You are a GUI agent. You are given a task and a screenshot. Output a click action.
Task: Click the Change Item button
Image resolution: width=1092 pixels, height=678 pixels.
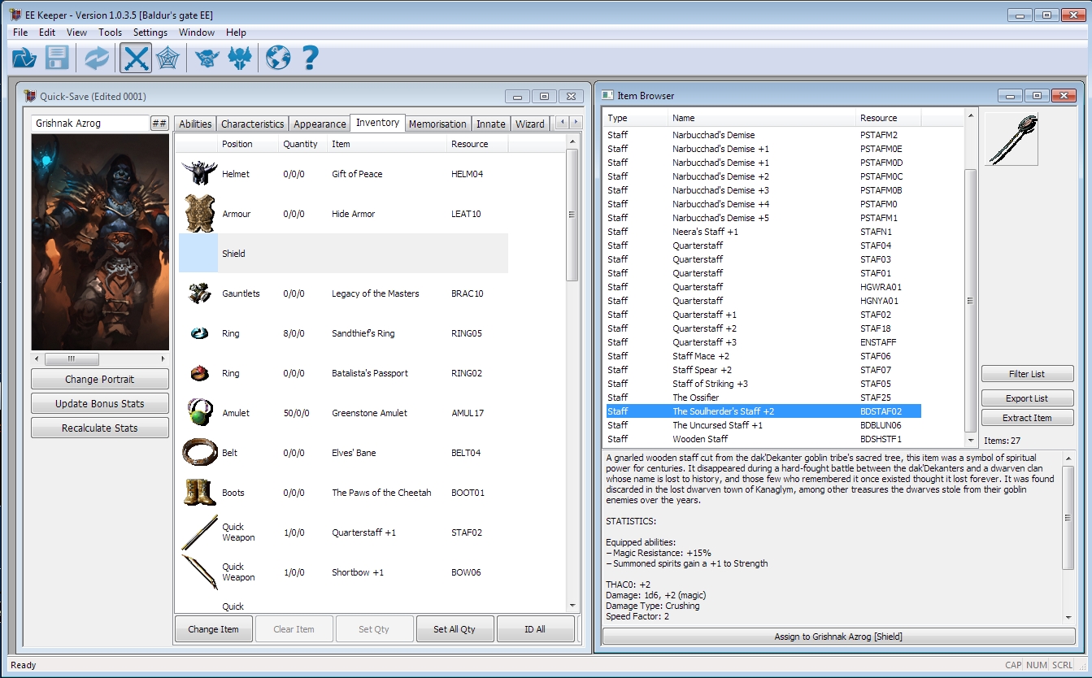click(214, 629)
